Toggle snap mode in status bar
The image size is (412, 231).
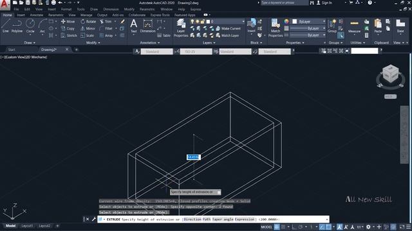(x=283, y=227)
